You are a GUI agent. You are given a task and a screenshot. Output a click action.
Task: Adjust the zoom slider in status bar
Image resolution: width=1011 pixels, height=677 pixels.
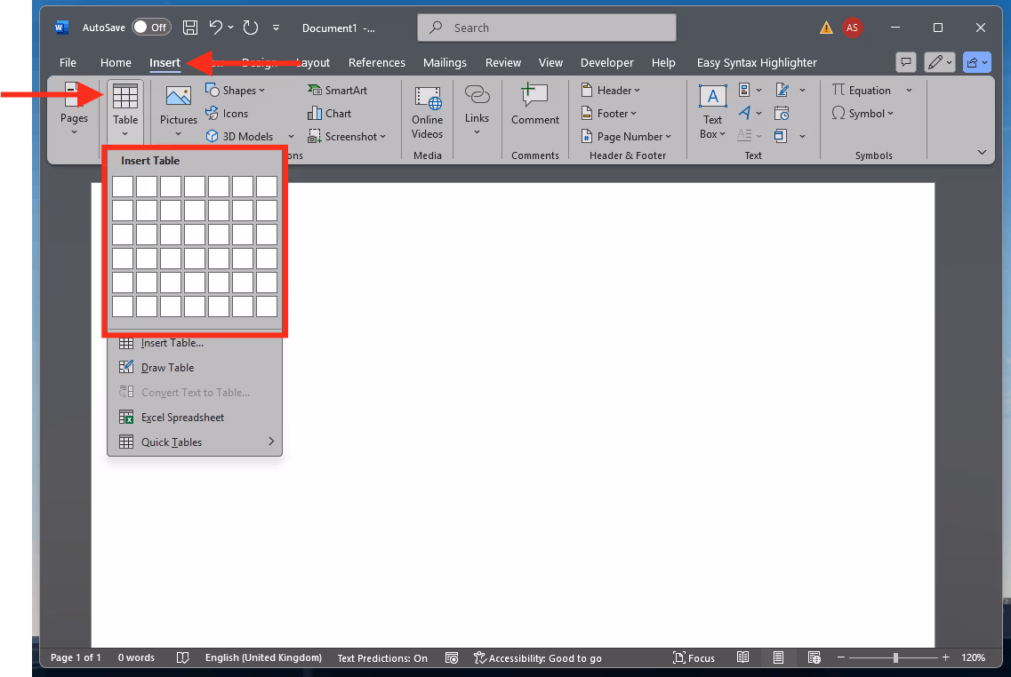(x=895, y=657)
